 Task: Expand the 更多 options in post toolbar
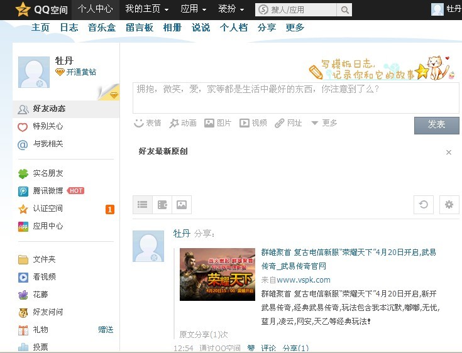point(324,123)
